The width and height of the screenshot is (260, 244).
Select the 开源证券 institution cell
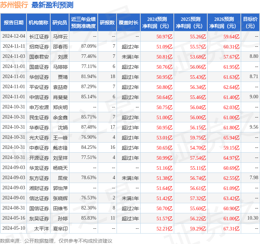tap(39, 158)
